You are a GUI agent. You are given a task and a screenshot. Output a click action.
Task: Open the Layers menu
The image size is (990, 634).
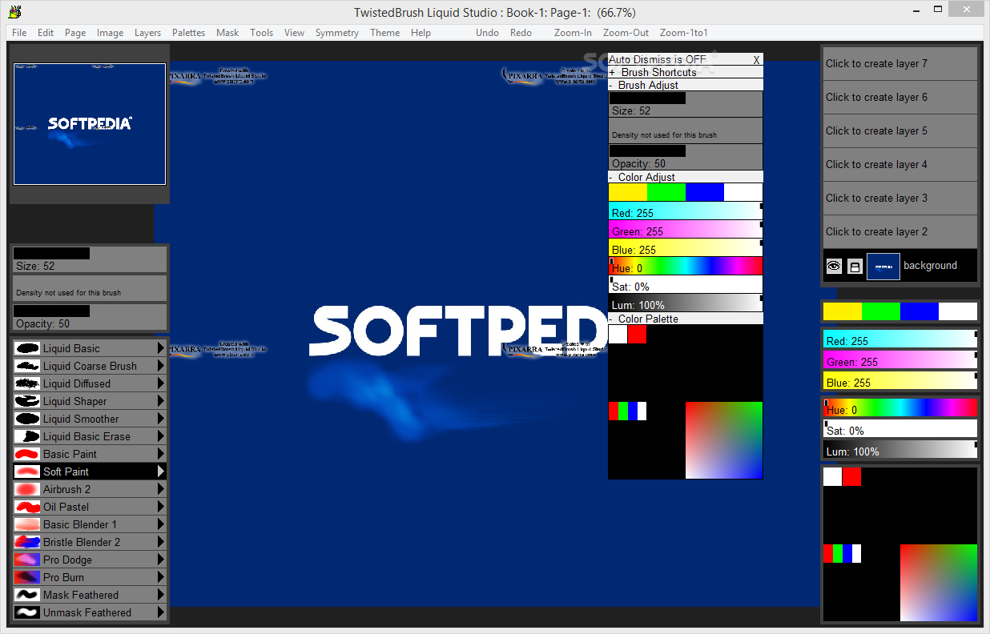pos(147,33)
